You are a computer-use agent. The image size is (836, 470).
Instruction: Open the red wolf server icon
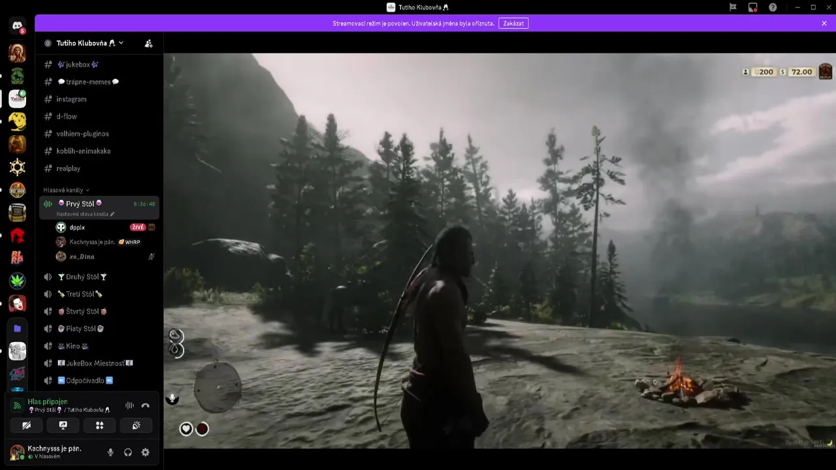pyautogui.click(x=17, y=235)
